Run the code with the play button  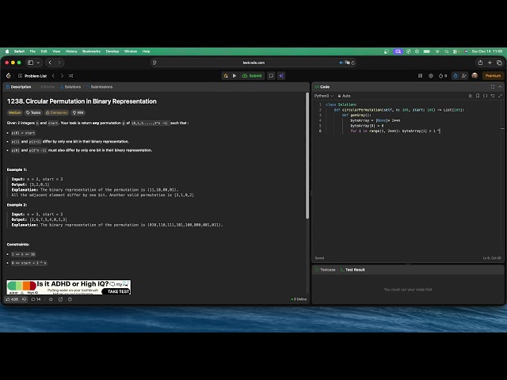(234, 76)
